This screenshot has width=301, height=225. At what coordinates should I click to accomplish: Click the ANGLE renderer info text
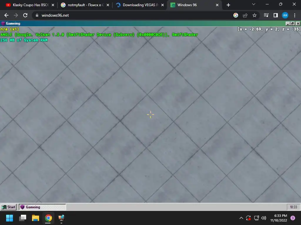click(x=99, y=35)
